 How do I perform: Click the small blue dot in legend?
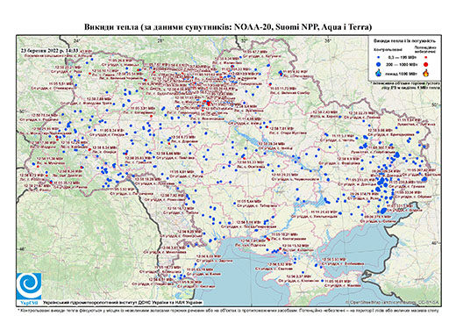pyautogui.click(x=379, y=57)
